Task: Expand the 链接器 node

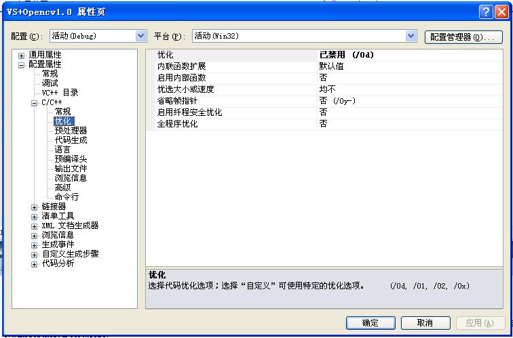Action: point(35,207)
